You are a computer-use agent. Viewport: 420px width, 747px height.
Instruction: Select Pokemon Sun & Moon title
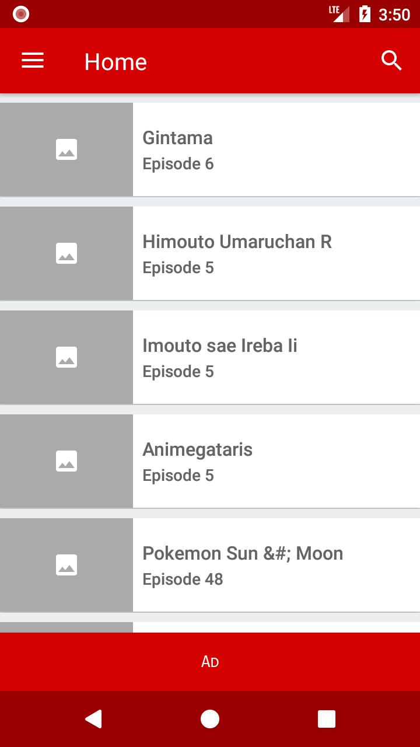pyautogui.click(x=243, y=553)
